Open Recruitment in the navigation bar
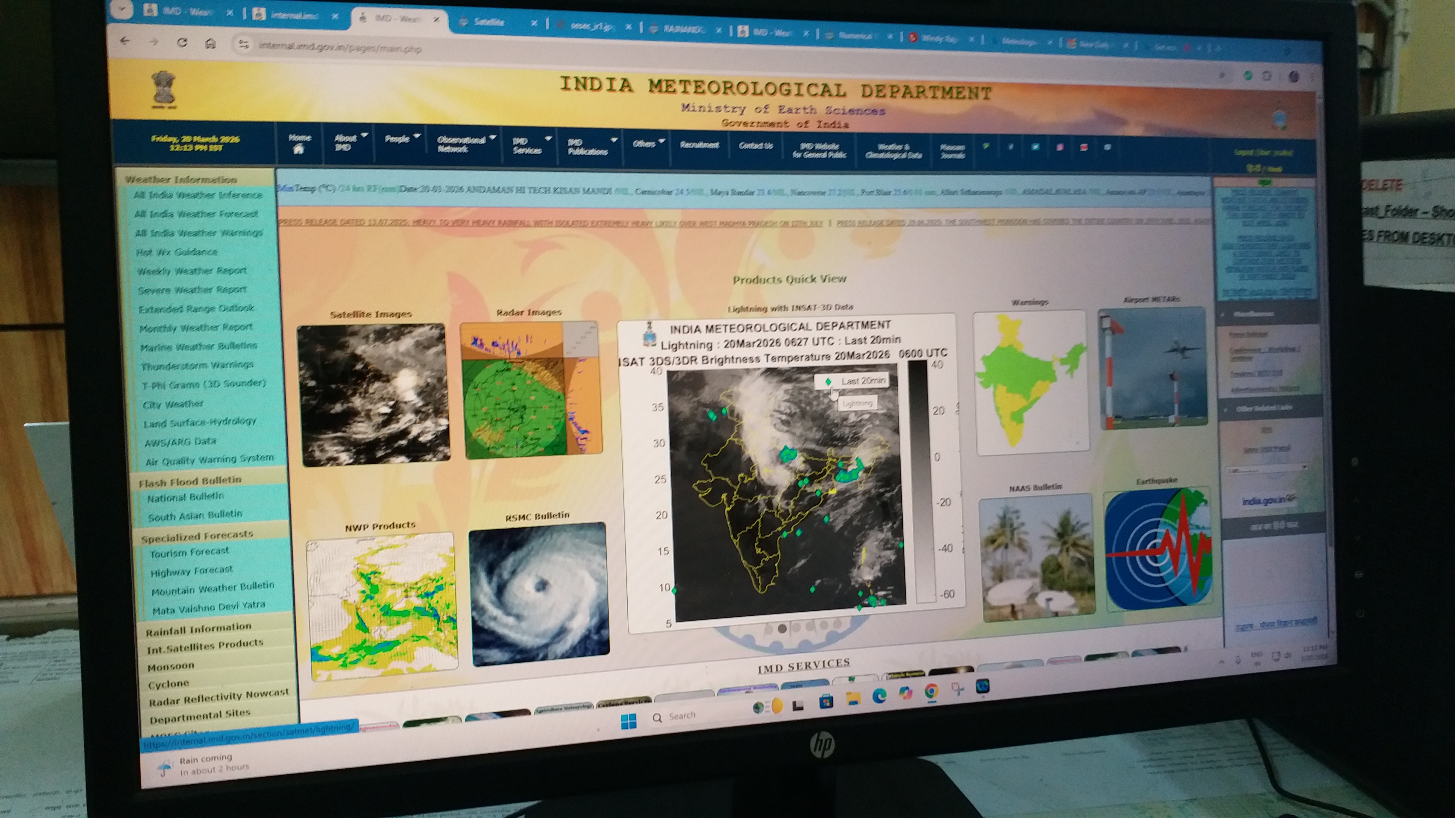The width and height of the screenshot is (1455, 818). point(699,145)
